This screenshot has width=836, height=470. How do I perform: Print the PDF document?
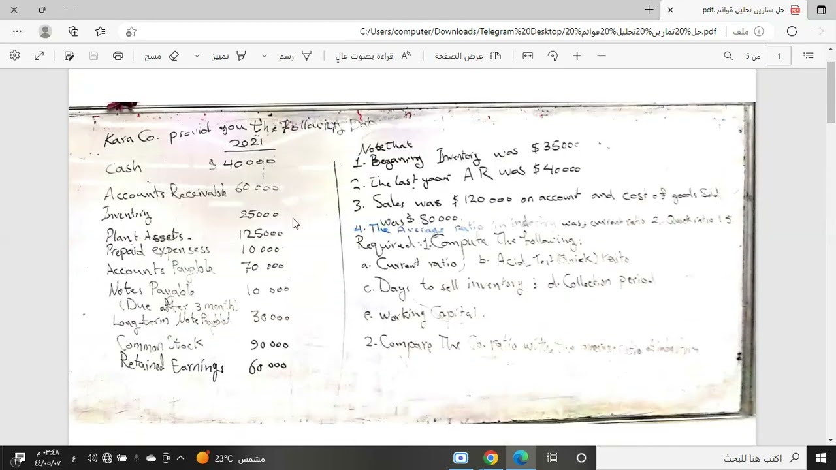tap(118, 56)
